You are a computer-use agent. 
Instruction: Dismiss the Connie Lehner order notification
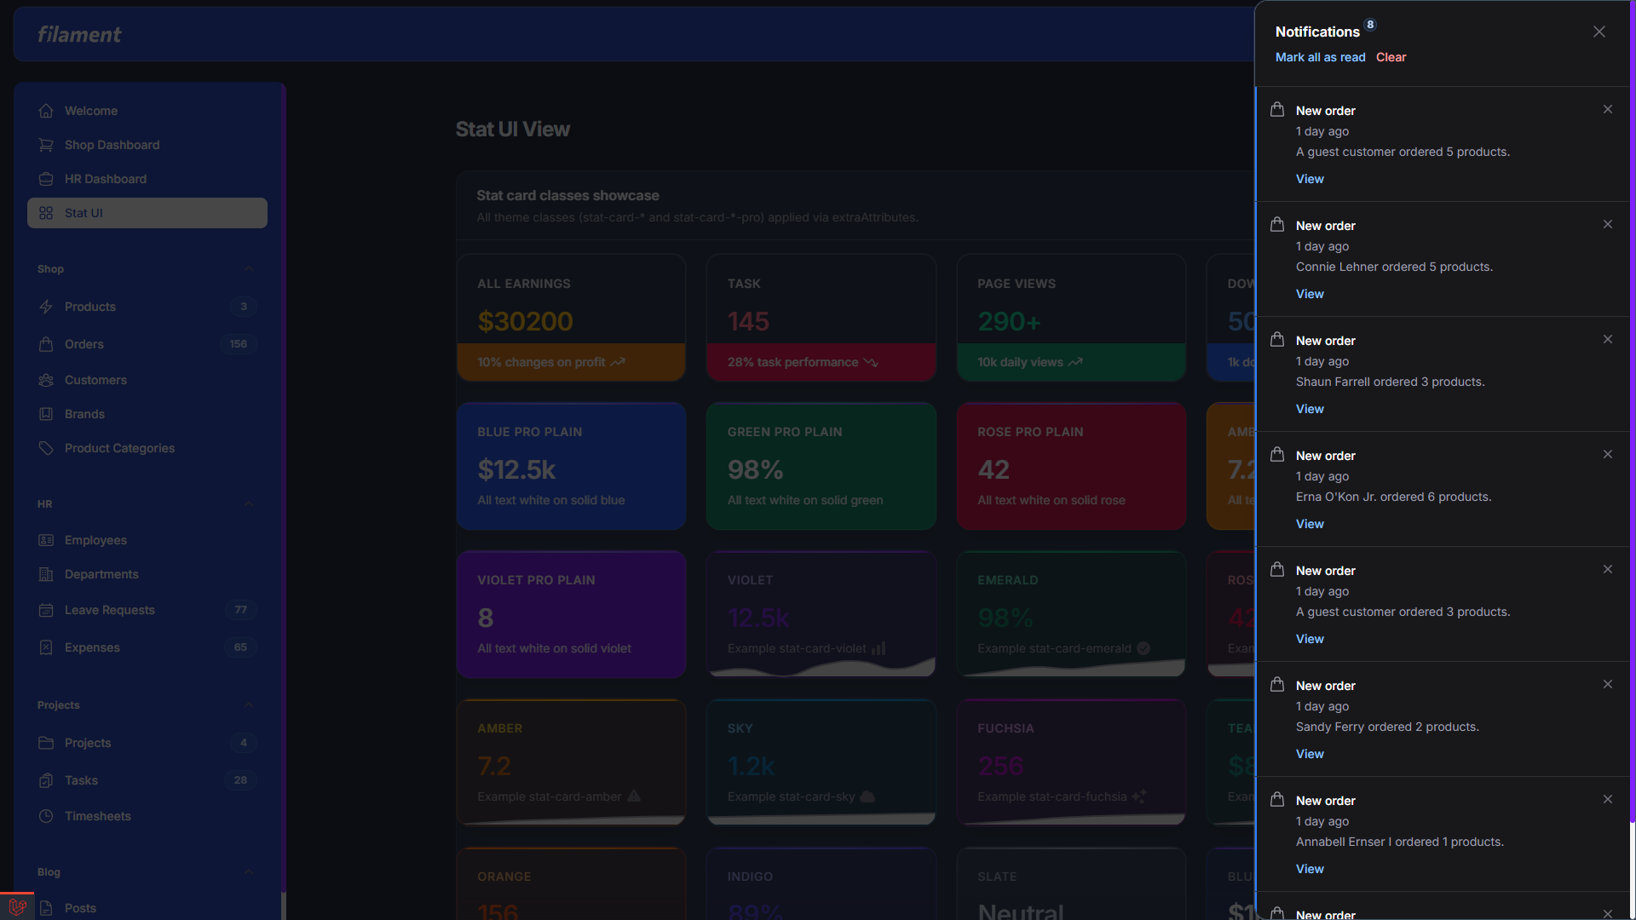pos(1608,224)
